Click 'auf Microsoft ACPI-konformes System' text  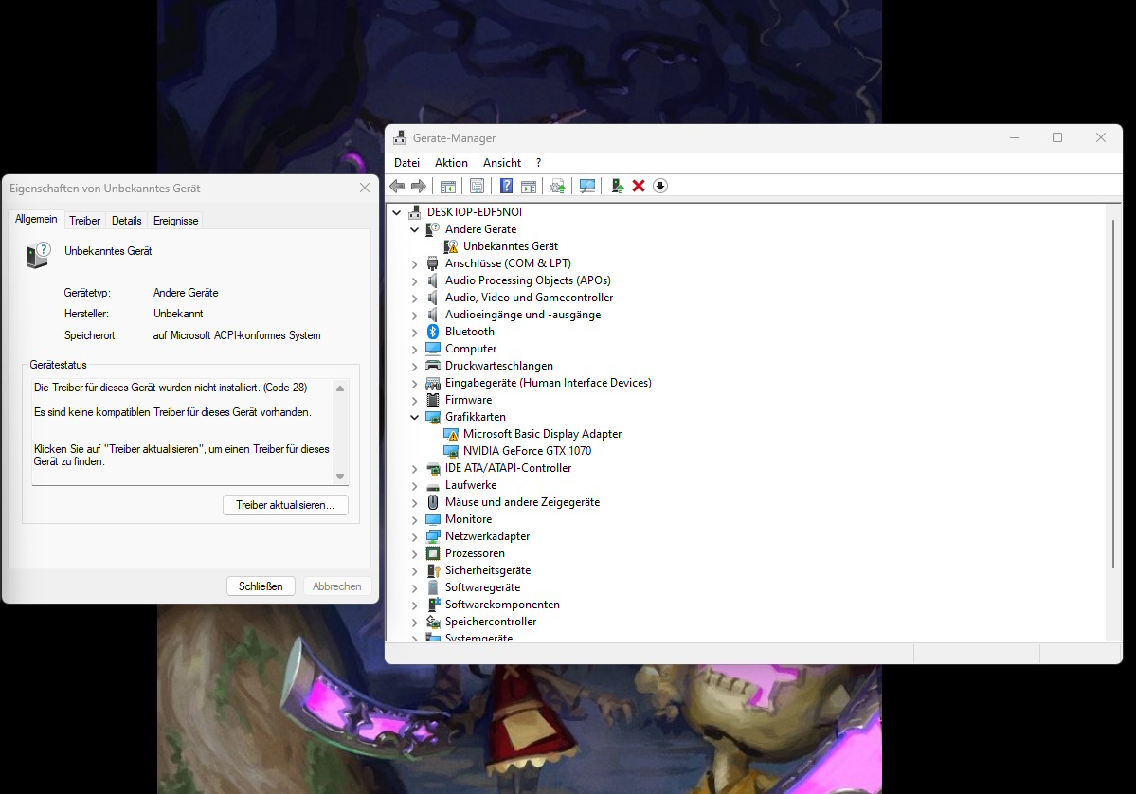[x=237, y=335]
